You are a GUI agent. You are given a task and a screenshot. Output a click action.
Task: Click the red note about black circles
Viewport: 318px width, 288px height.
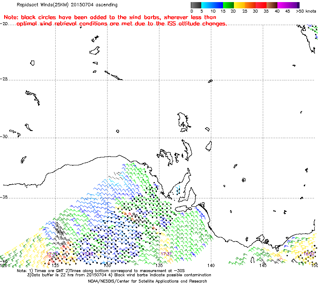110,17
